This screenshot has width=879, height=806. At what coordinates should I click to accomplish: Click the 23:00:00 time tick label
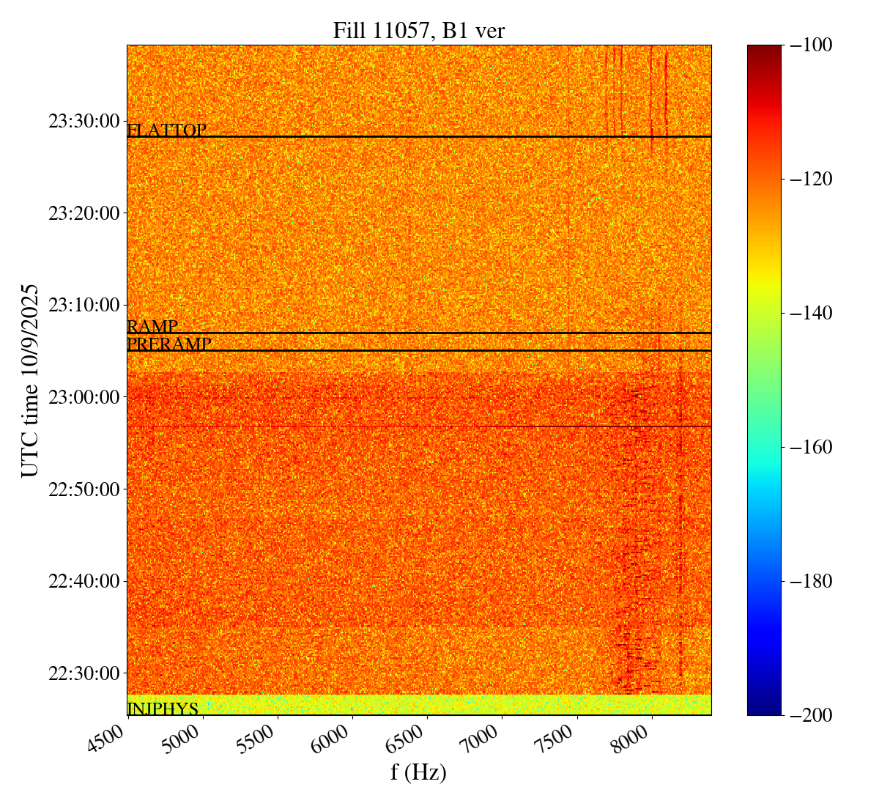[84, 397]
